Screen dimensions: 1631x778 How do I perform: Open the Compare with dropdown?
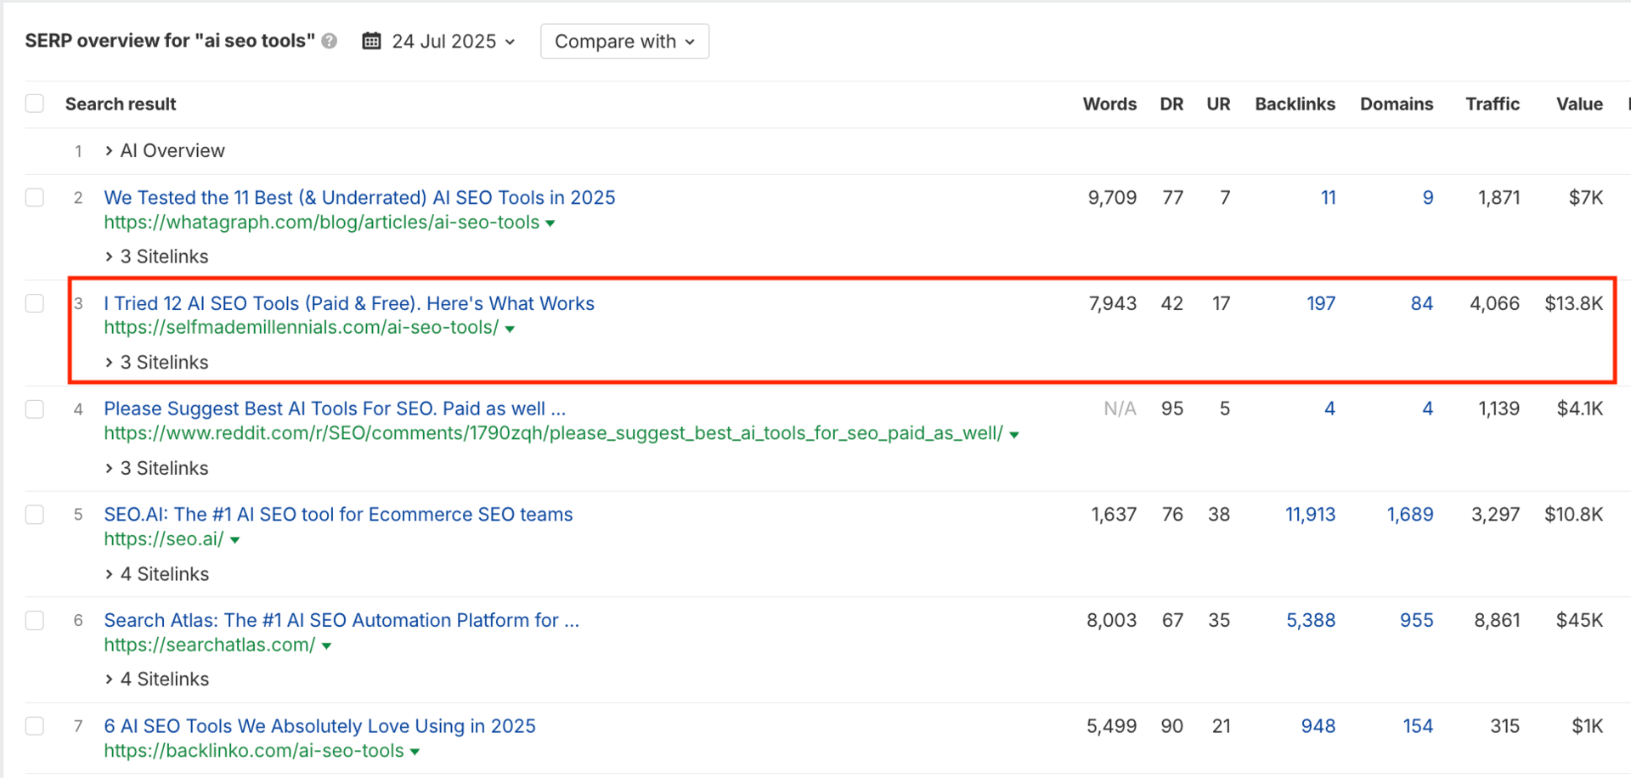pyautogui.click(x=624, y=41)
